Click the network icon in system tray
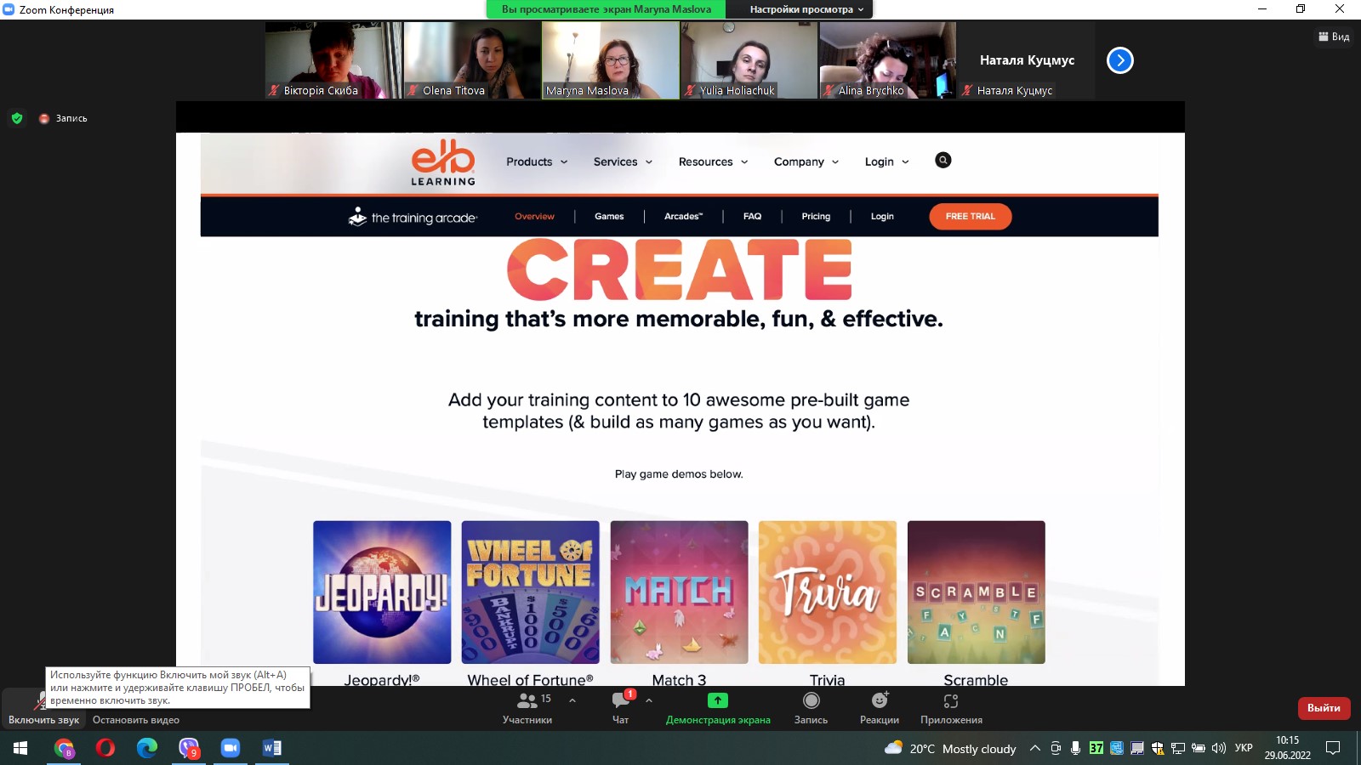1361x765 pixels. tap(1178, 748)
